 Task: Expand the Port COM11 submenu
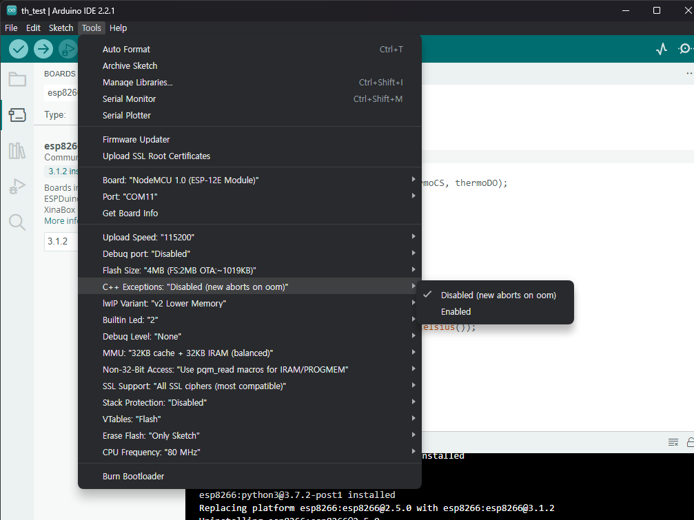pos(249,196)
